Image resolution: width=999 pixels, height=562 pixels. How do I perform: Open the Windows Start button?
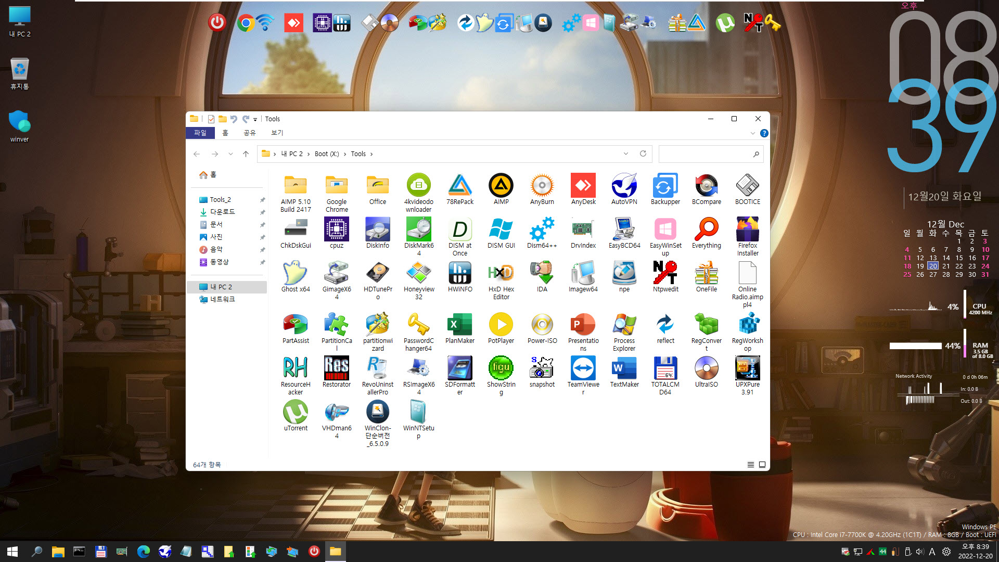tap(12, 552)
